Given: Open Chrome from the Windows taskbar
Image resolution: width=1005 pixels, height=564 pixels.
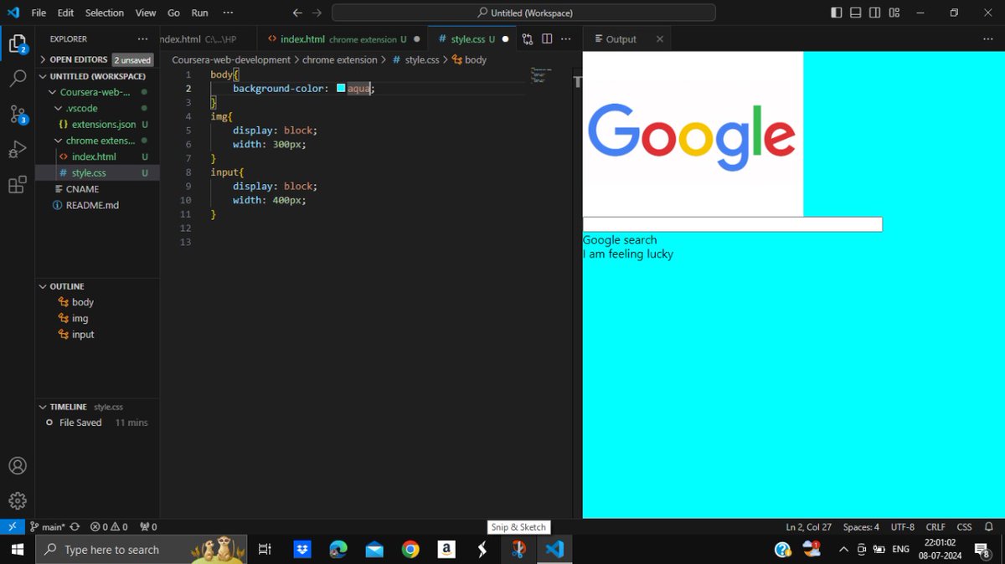Looking at the screenshot, I should (410, 549).
